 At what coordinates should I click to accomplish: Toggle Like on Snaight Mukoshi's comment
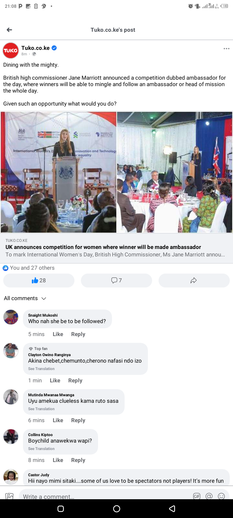pyautogui.click(x=58, y=334)
